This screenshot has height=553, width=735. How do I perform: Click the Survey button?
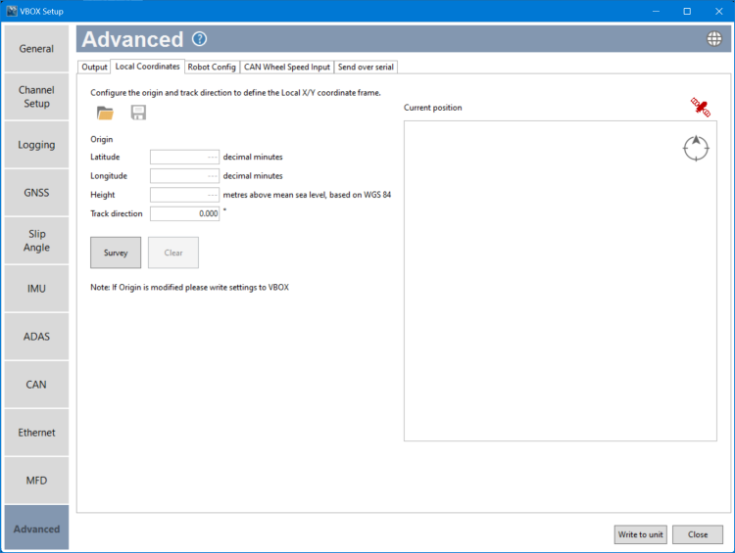point(116,253)
